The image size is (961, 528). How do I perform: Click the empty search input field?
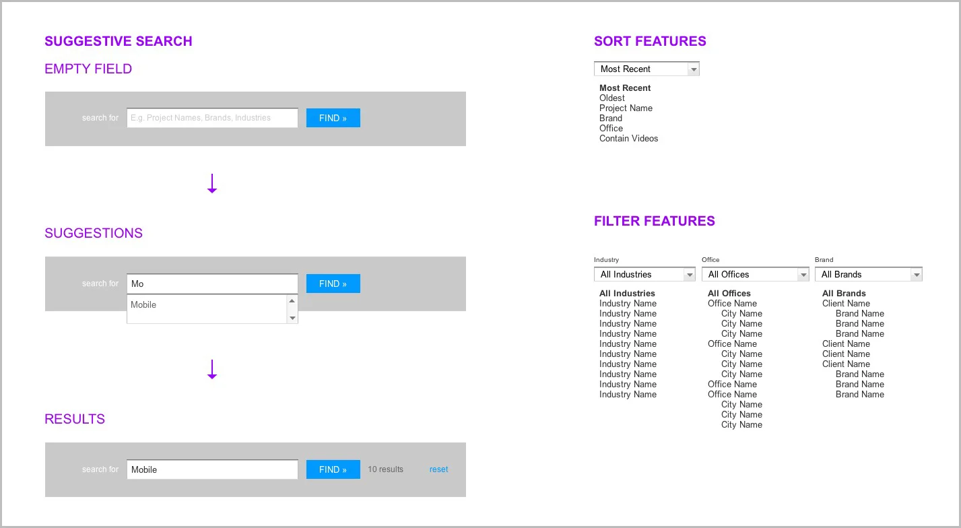tap(211, 117)
